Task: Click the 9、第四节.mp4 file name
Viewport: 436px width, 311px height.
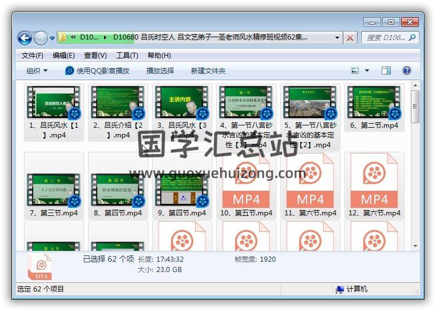Action: pos(182,213)
